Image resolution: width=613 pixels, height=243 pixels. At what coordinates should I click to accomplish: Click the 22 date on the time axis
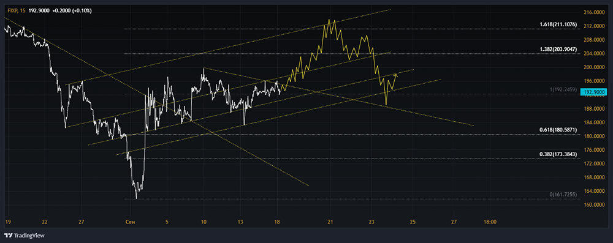point(45,222)
